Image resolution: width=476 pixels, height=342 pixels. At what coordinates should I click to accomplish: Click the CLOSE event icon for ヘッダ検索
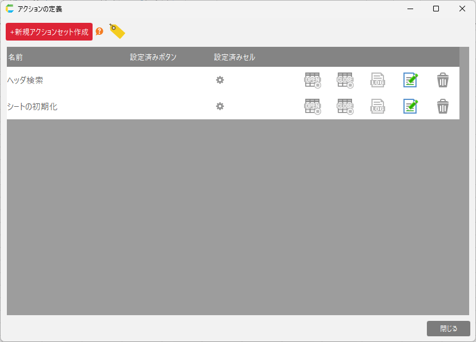(345, 81)
